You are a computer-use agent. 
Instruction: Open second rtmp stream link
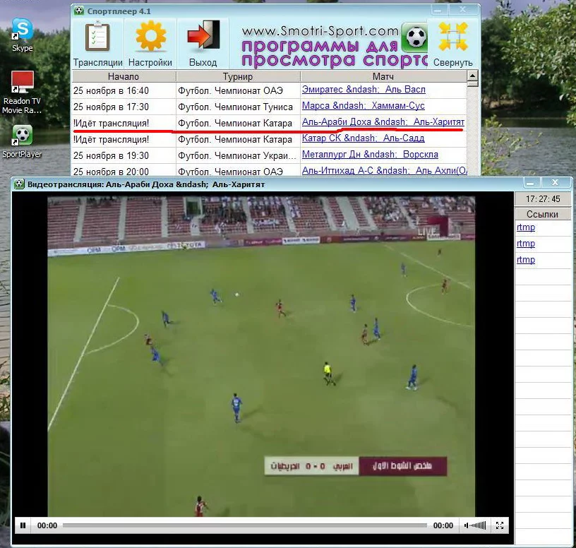[526, 244]
